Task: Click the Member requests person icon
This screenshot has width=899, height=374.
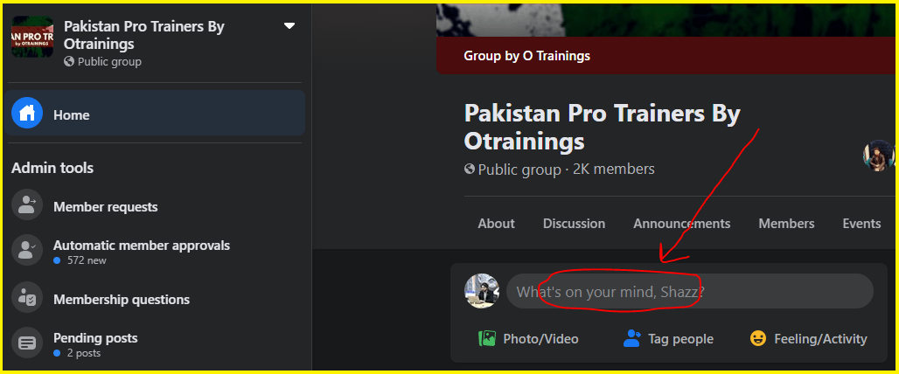Action: tap(27, 204)
